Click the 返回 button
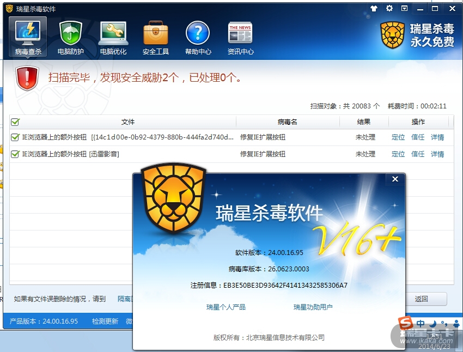 click(x=426, y=299)
